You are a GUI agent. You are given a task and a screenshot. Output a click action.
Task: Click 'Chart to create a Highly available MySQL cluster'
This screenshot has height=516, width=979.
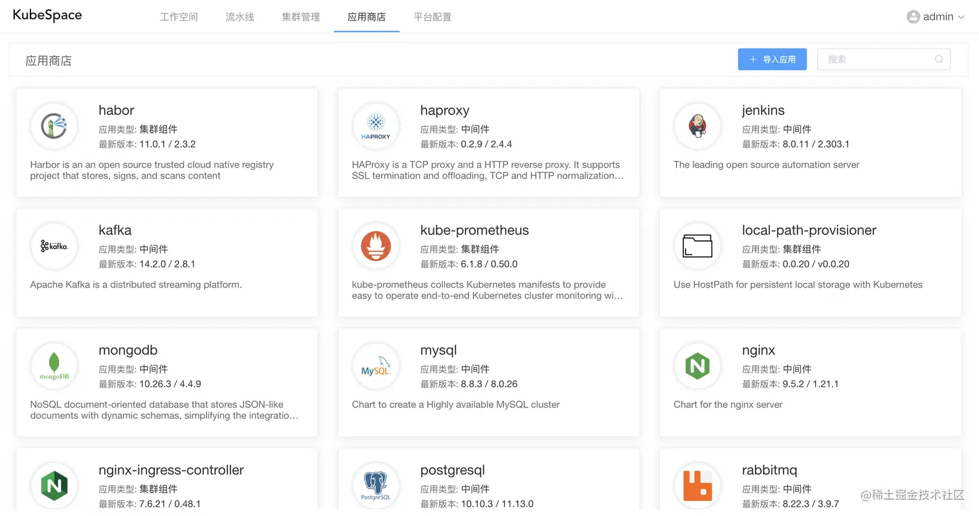coord(456,405)
